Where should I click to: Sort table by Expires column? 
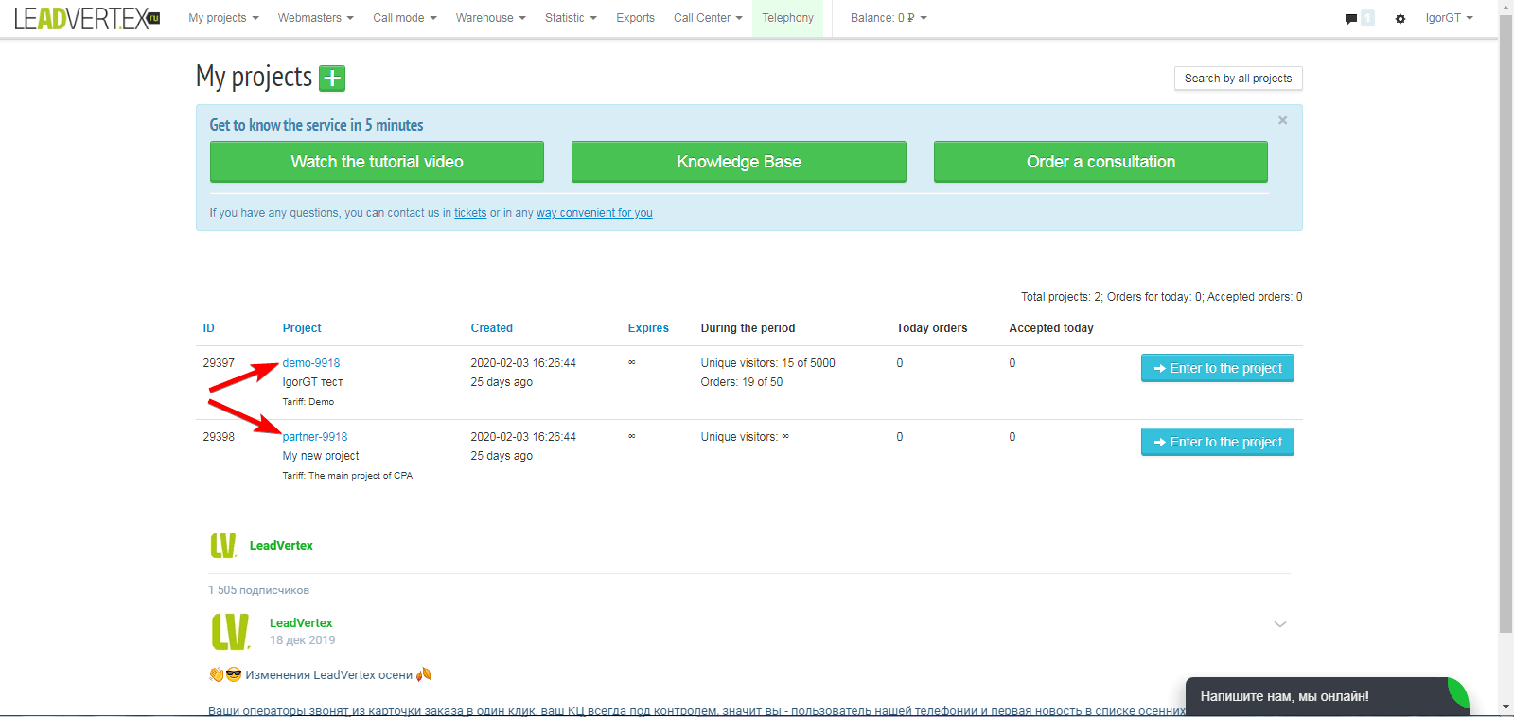pos(648,328)
